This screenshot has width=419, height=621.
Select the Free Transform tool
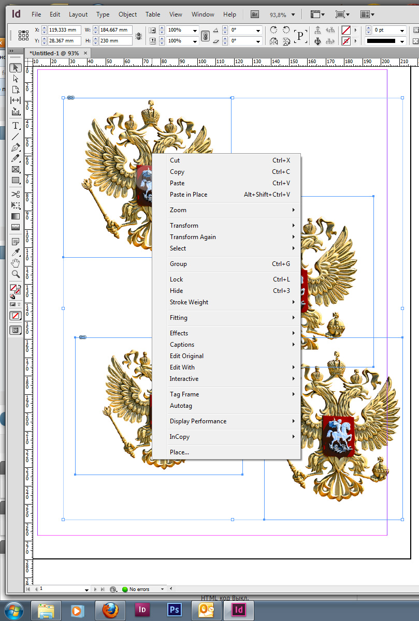point(16,205)
